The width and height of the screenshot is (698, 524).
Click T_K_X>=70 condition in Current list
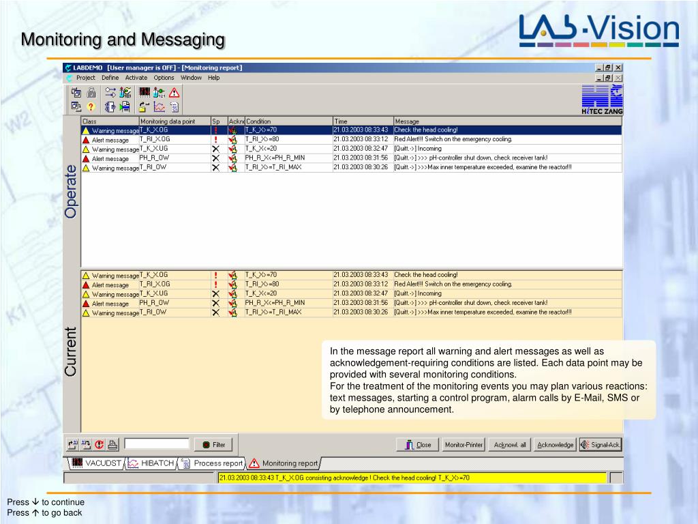pyautogui.click(x=261, y=275)
